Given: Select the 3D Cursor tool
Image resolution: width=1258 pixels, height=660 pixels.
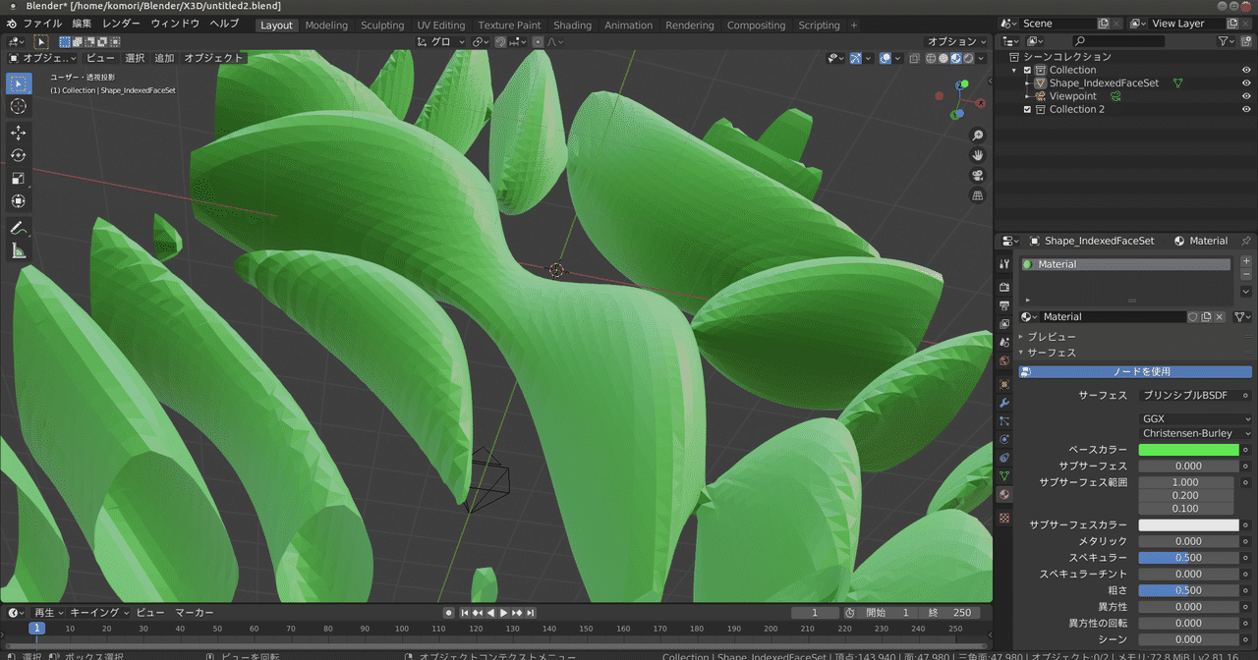Looking at the screenshot, I should (19, 106).
